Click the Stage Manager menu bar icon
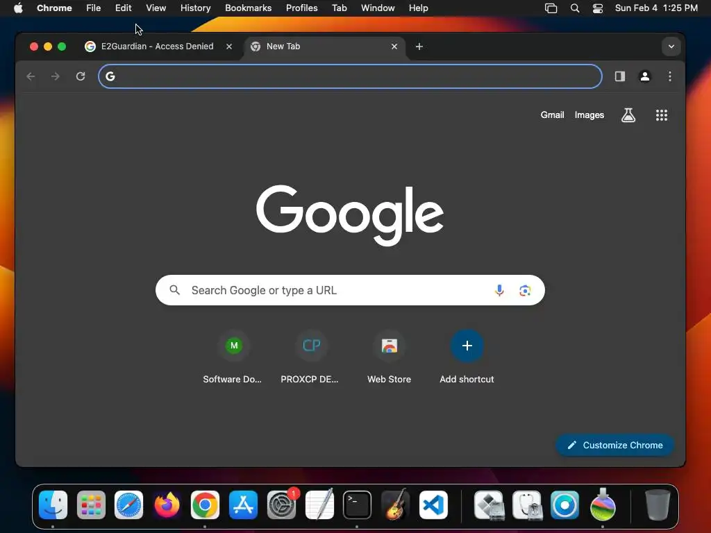Viewport: 711px width, 533px height. 551,8
